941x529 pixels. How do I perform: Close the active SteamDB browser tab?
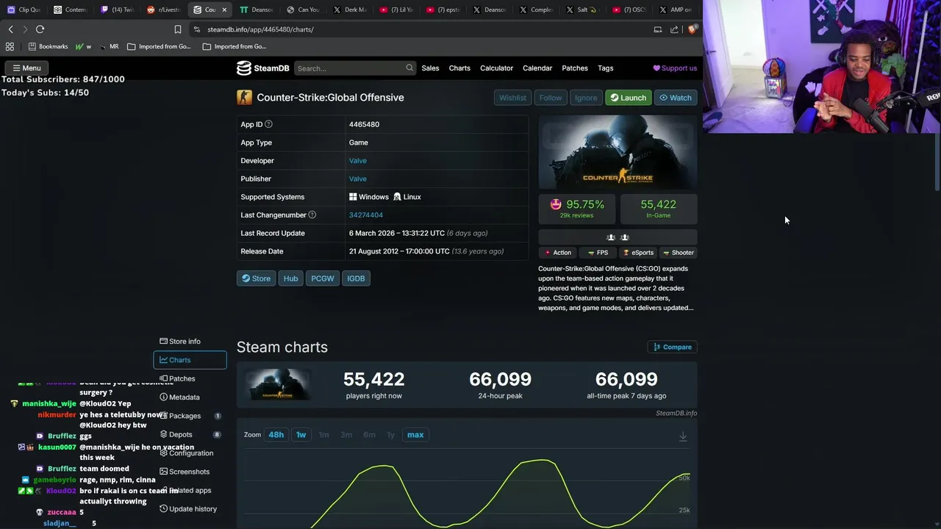click(x=224, y=10)
